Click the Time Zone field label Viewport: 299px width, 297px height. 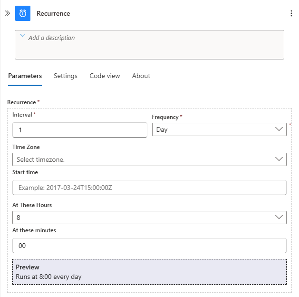point(26,147)
